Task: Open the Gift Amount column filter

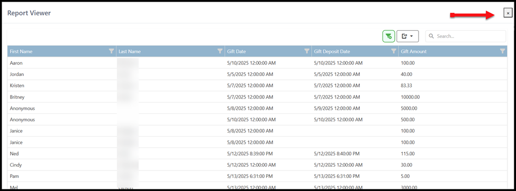Action: [x=503, y=51]
